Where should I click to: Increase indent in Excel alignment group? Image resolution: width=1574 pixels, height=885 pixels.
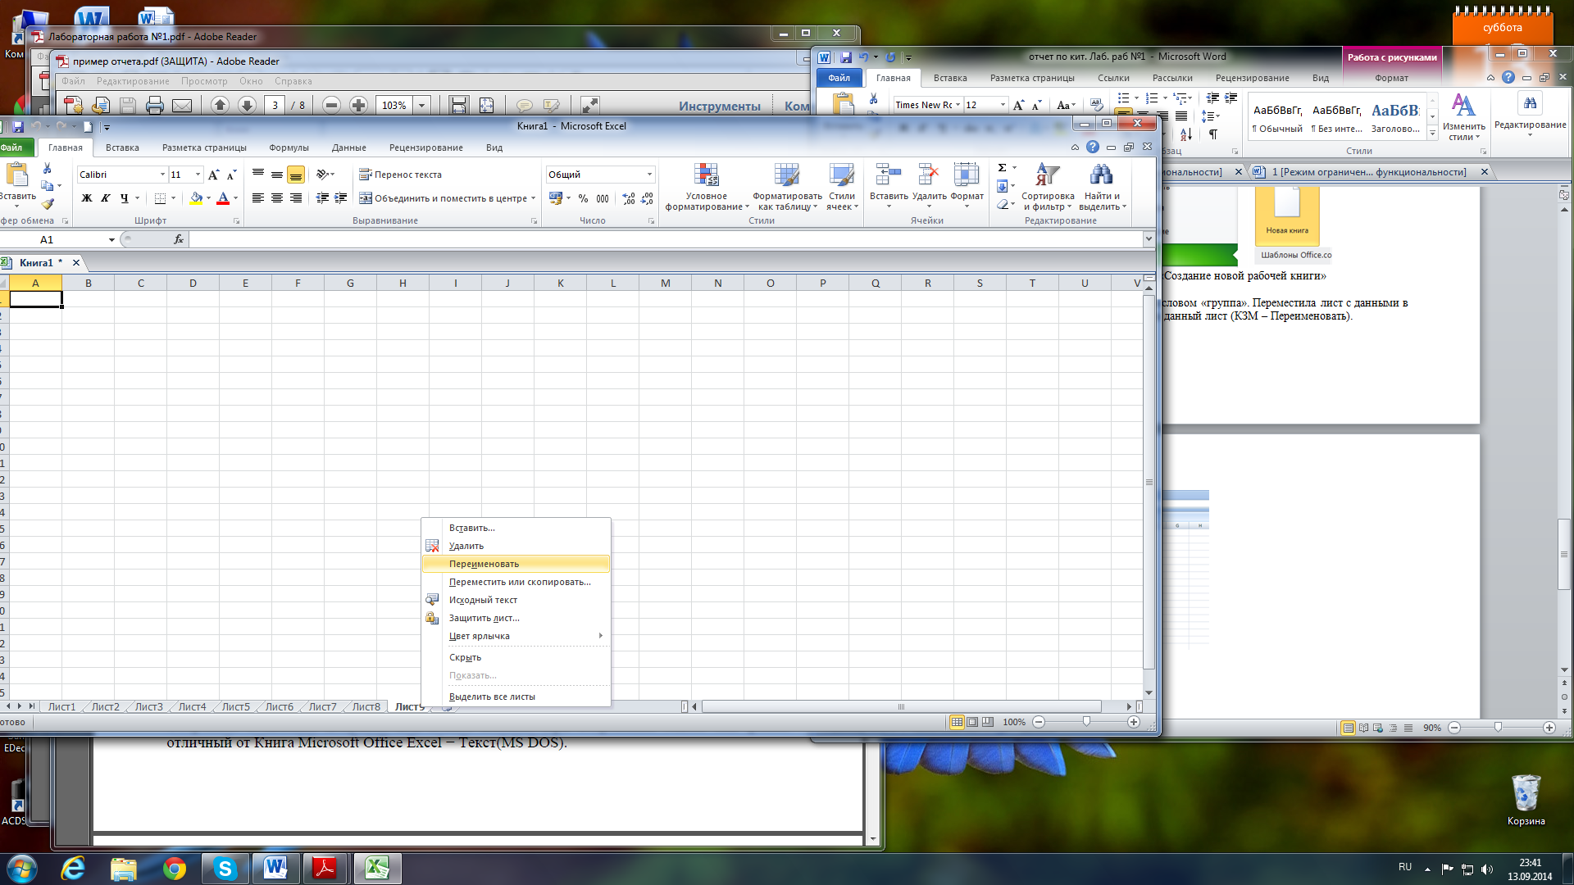point(341,198)
